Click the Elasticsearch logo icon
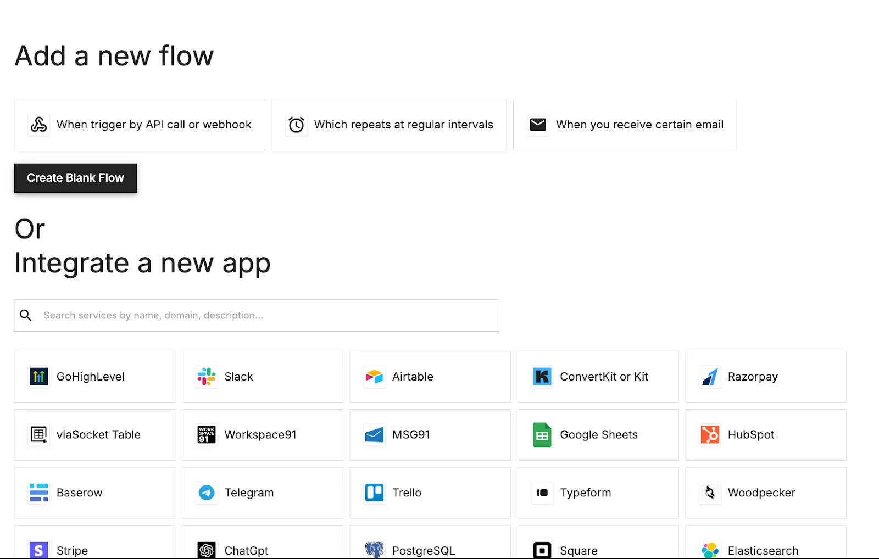879x559 pixels. click(x=710, y=550)
